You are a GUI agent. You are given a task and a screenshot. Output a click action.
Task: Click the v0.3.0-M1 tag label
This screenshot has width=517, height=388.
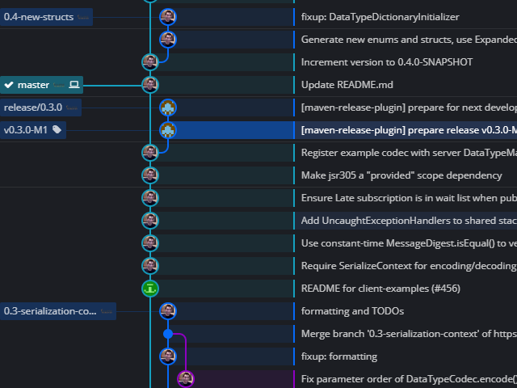click(25, 130)
